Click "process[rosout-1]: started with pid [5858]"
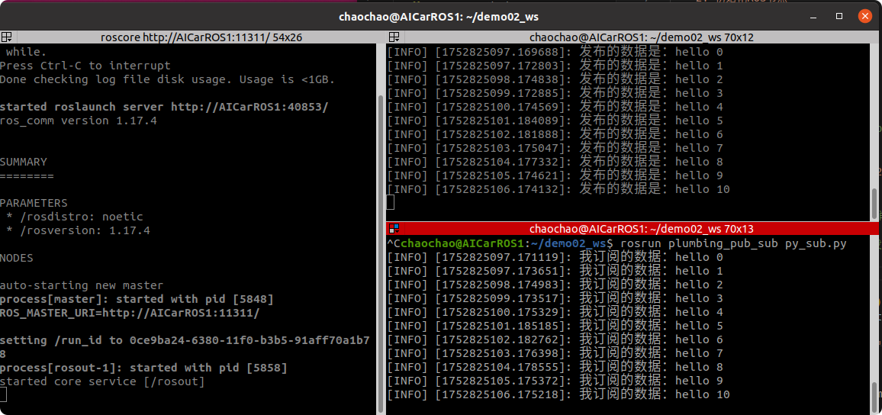882x415 pixels. pos(143,368)
